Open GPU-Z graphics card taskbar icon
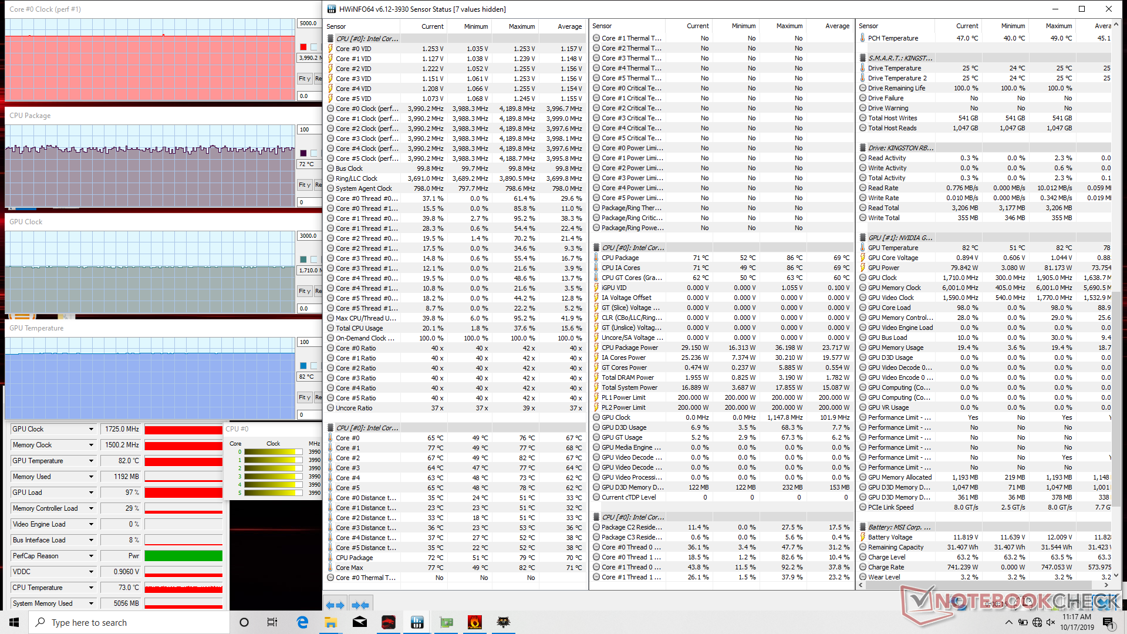This screenshot has width=1127, height=634. tap(446, 622)
